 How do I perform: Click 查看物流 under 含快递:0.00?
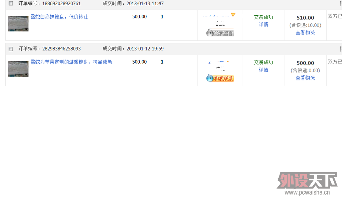(x=305, y=78)
